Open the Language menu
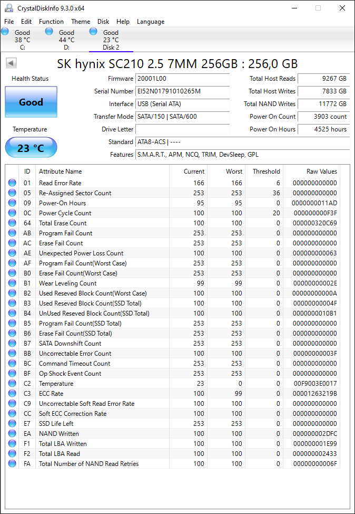This screenshot has width=355, height=514. (151, 22)
